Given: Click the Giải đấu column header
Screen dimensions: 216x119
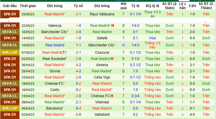Looking at the screenshot, I should coord(10,6).
